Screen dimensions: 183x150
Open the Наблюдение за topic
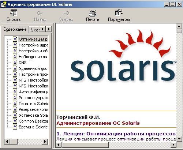tap(33, 57)
